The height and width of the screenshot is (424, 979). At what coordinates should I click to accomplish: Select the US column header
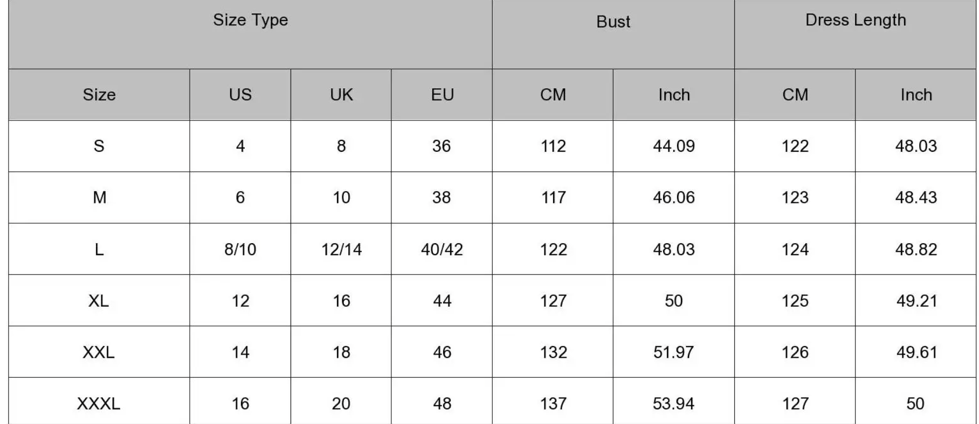(x=240, y=95)
